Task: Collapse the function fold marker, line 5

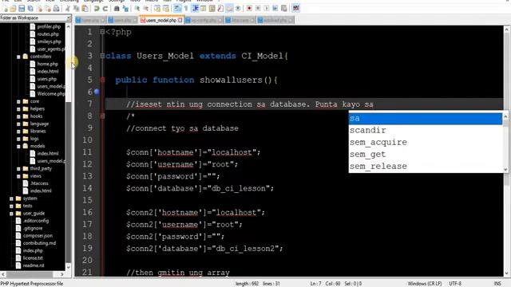Action: [x=102, y=80]
